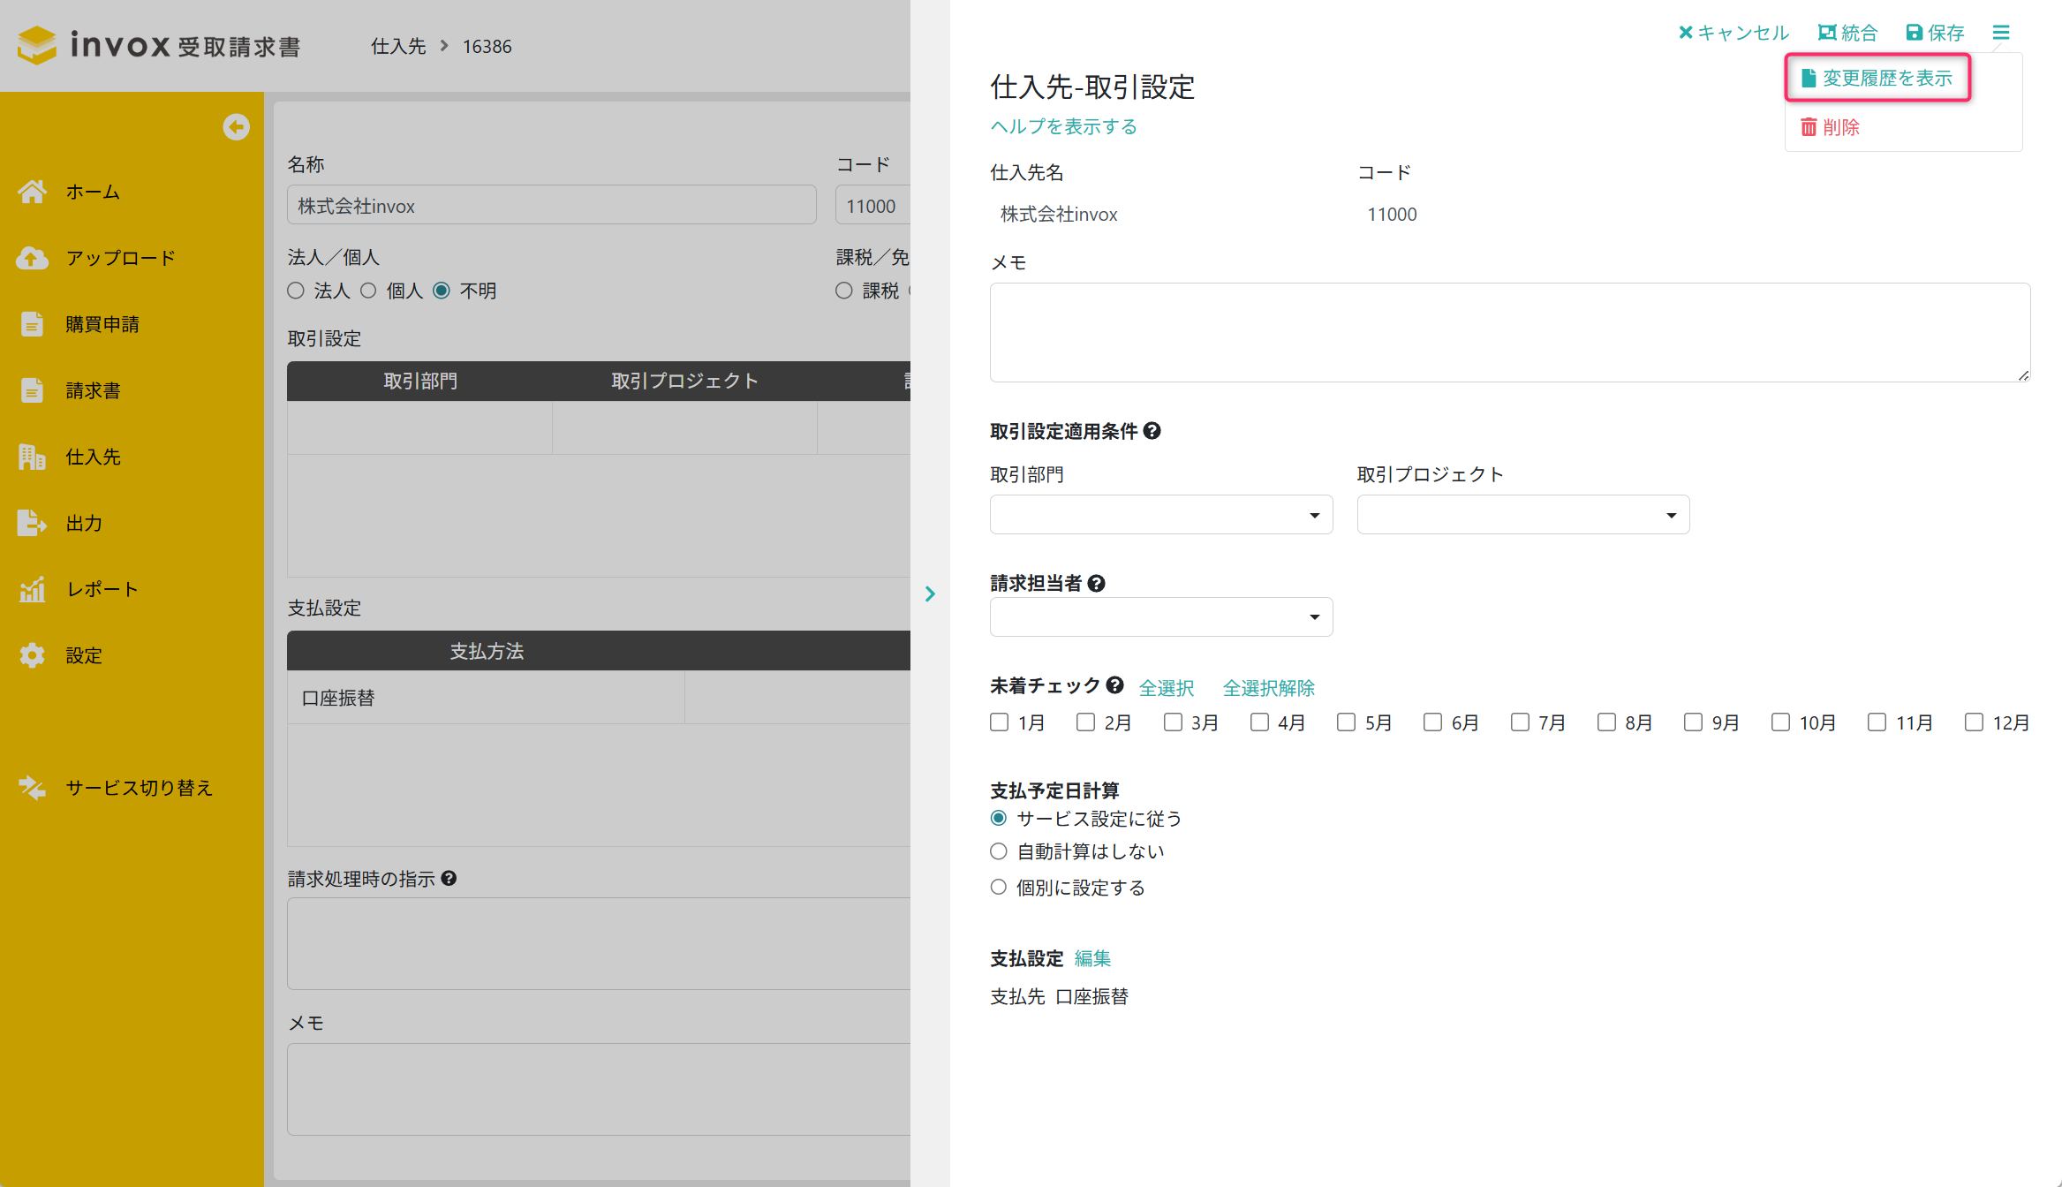Select 変更履歴を表示 menu item
This screenshot has height=1187, width=2062.
point(1877,79)
